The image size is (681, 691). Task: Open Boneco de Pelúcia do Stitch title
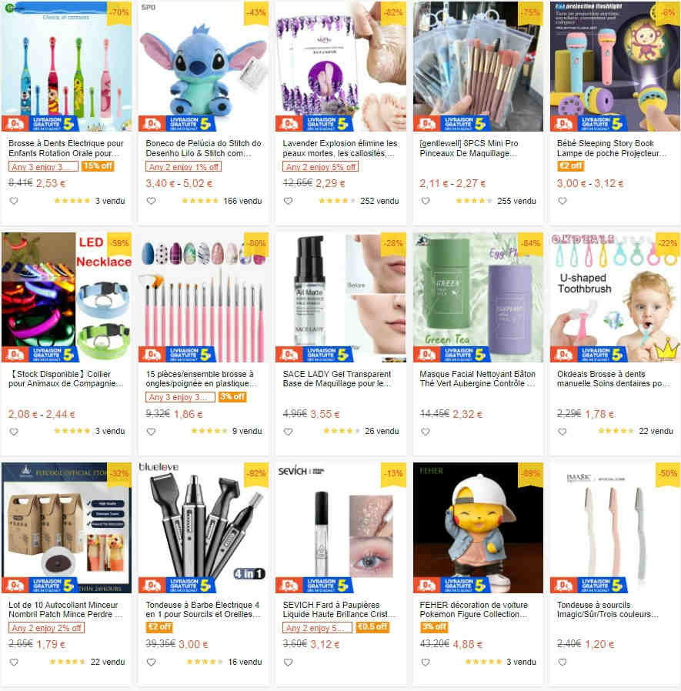click(204, 148)
